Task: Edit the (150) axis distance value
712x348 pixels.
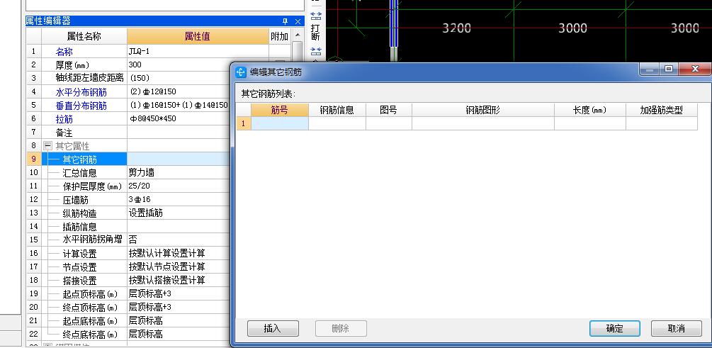Action: click(179, 78)
